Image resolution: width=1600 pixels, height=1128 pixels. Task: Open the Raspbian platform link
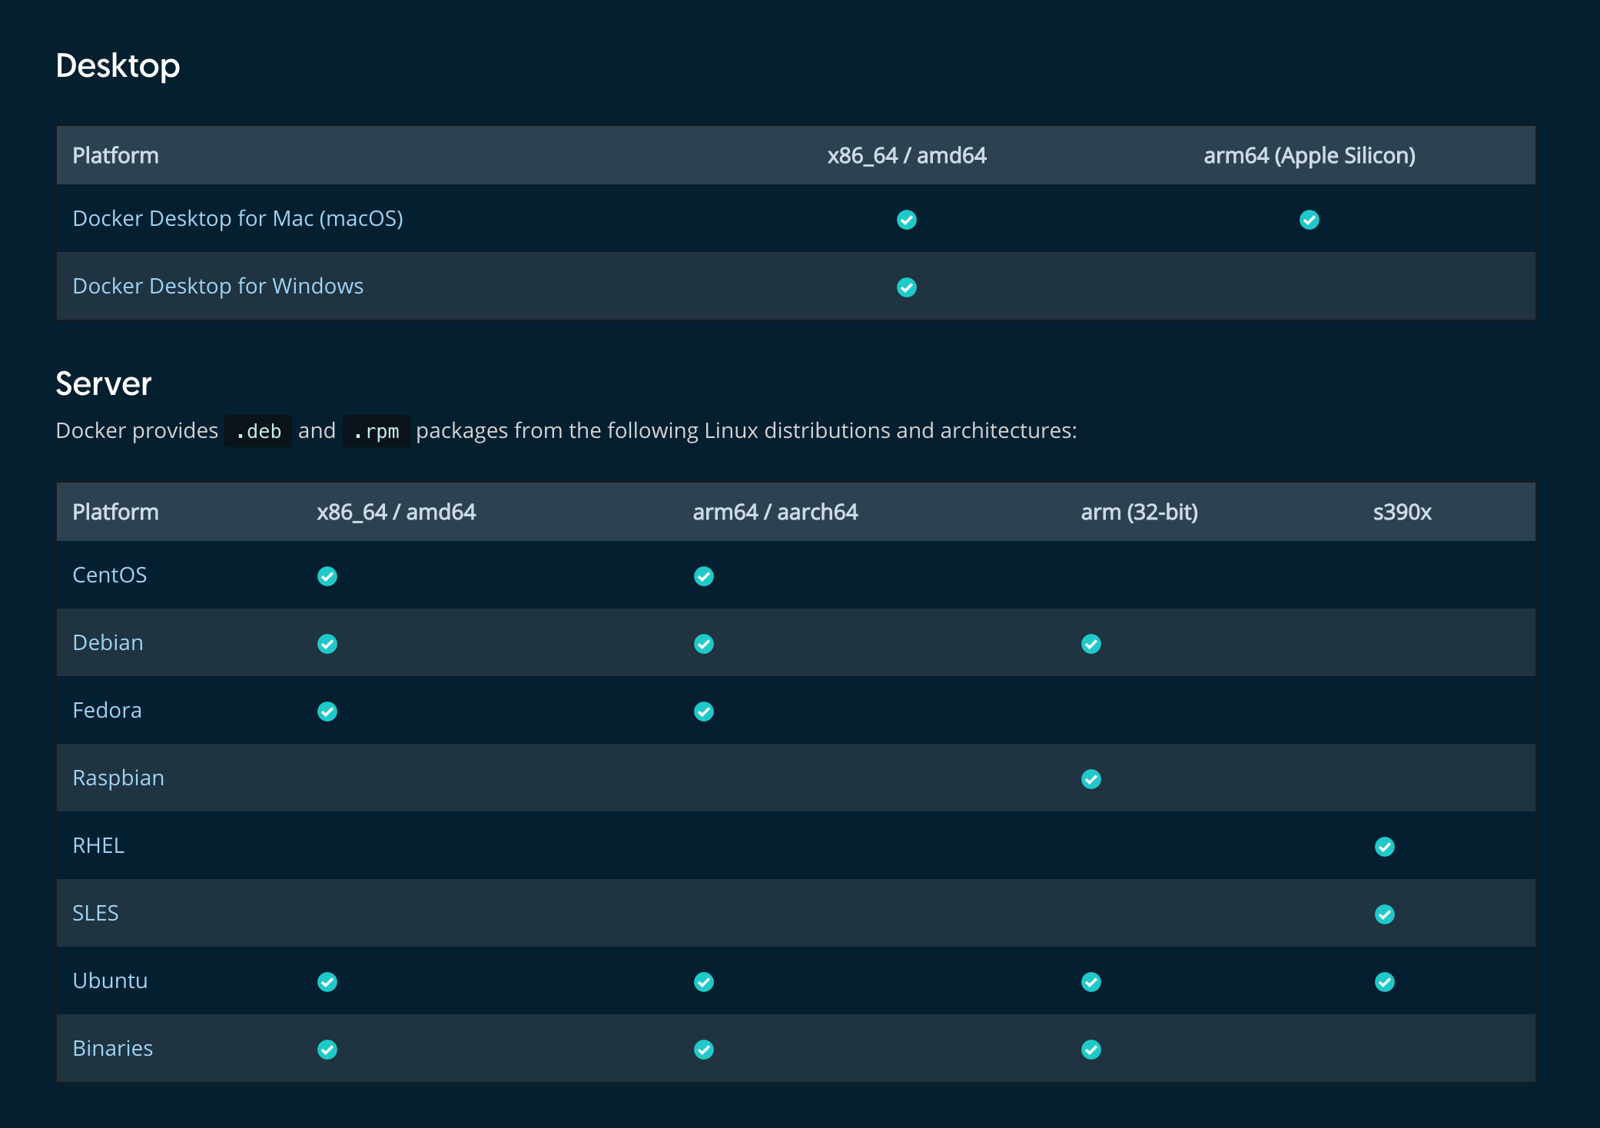pos(118,778)
